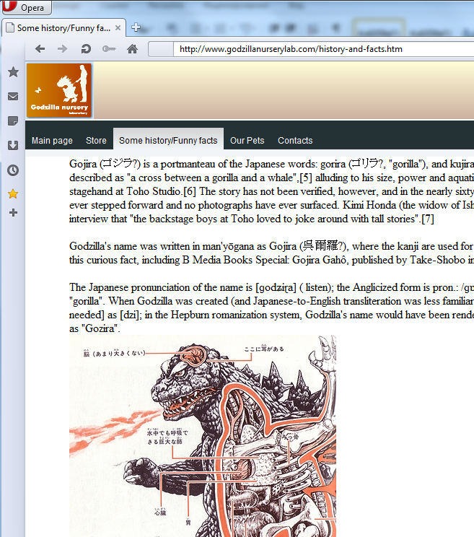Click the word "Gozira" ending the paragraph

(100, 328)
